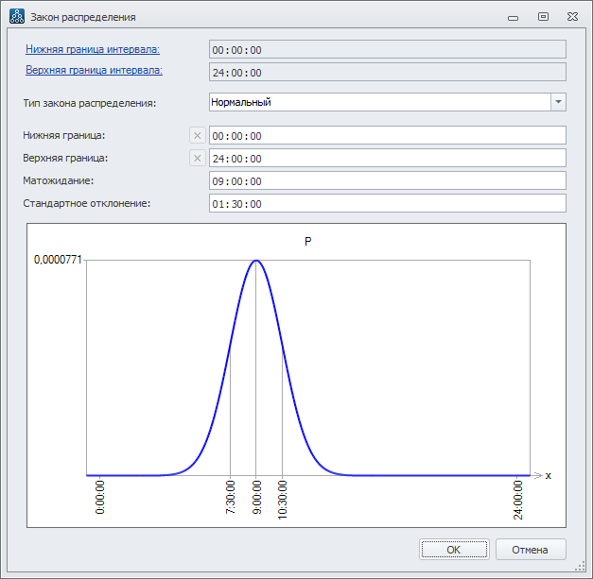Open the Верхняя граница интервала link
The image size is (593, 579).
94,71
